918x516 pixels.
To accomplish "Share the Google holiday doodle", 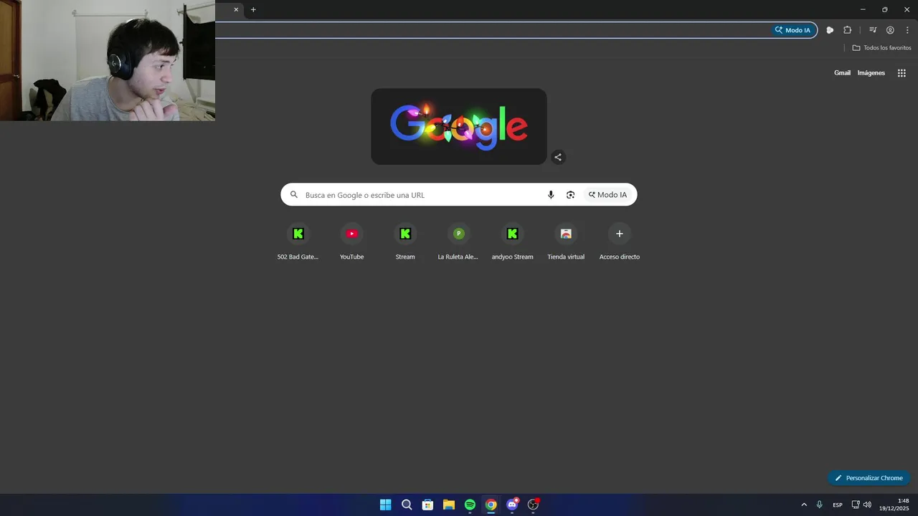I will point(558,157).
